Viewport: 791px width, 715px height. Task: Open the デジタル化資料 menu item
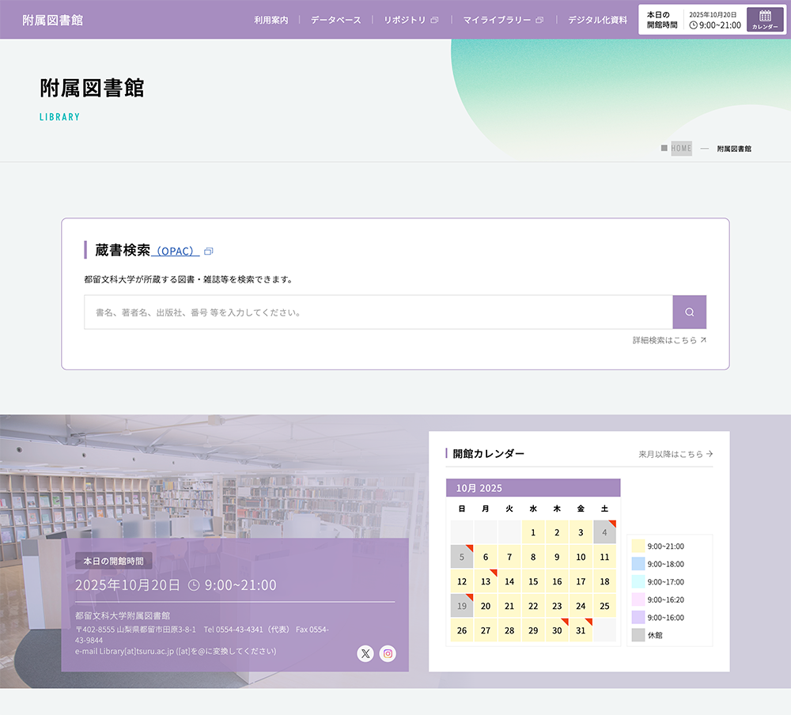(597, 20)
